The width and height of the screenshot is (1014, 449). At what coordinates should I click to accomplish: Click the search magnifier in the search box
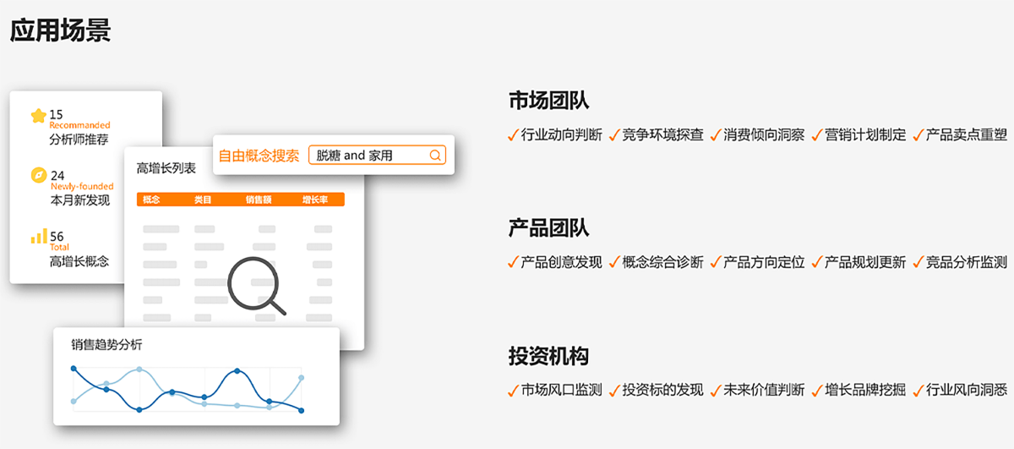coord(435,156)
